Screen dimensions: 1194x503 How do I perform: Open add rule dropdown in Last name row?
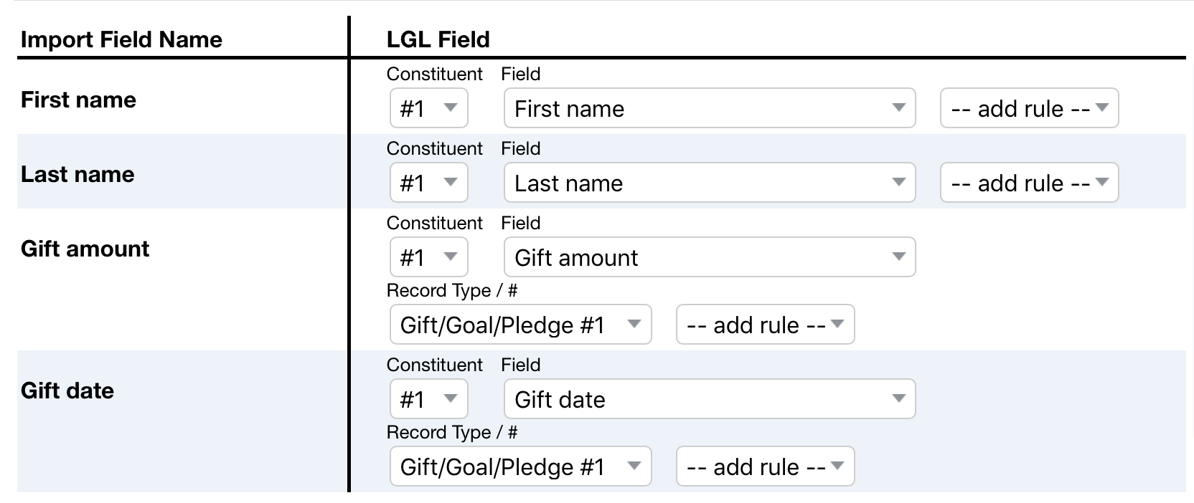click(x=1029, y=183)
